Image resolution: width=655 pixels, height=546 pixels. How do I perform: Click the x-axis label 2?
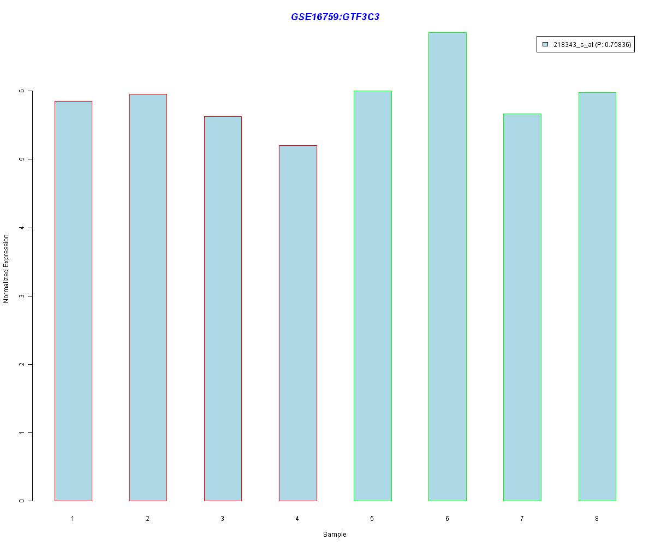tap(148, 518)
